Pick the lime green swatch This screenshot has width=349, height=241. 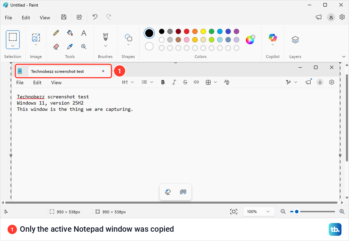coord(211,40)
